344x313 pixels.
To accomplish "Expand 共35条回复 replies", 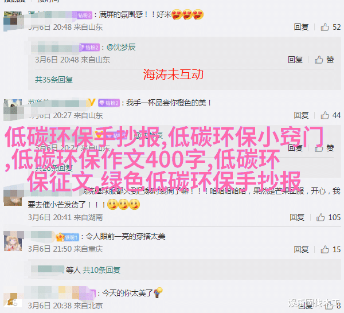I will [x=54, y=80].
